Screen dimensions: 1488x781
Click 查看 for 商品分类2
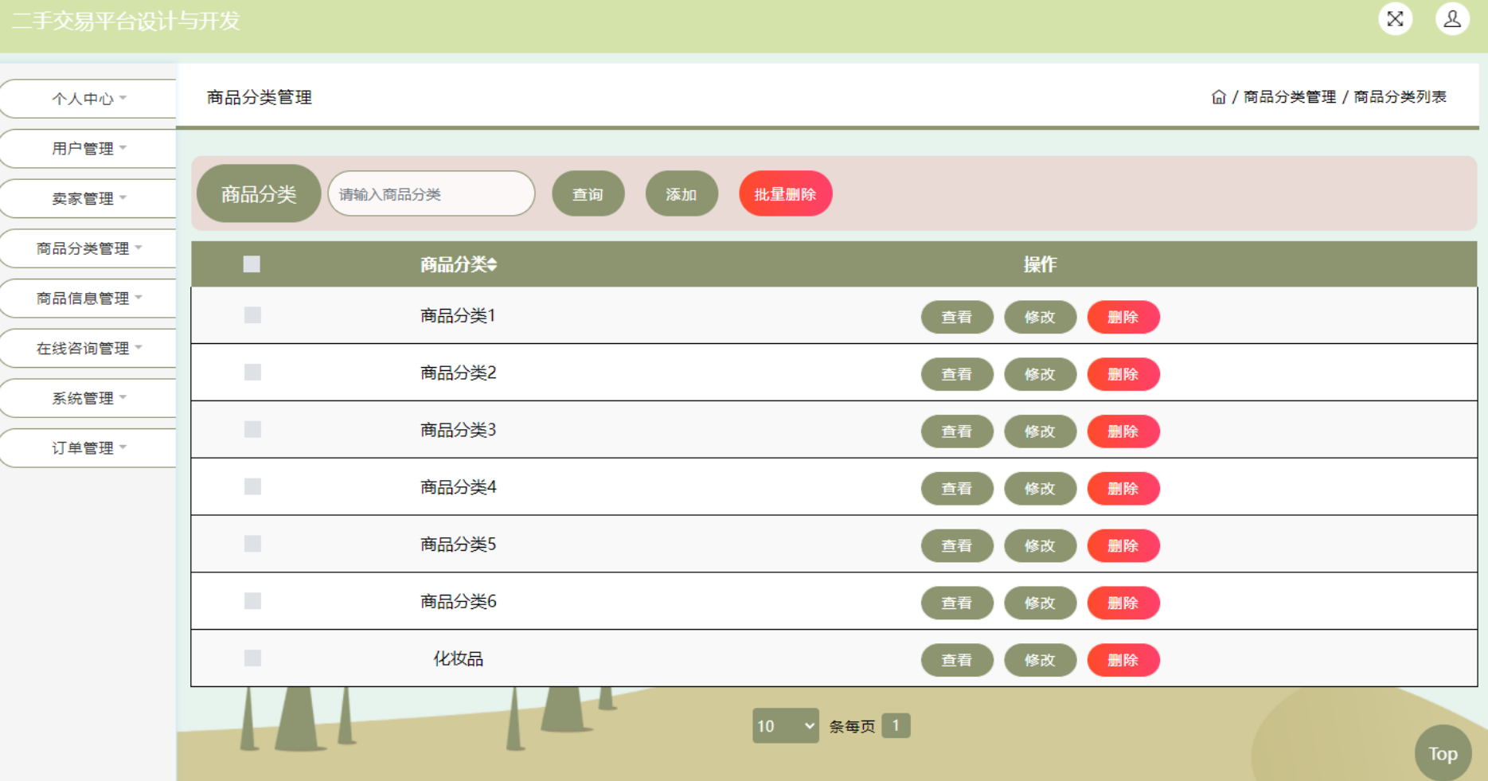(x=957, y=374)
